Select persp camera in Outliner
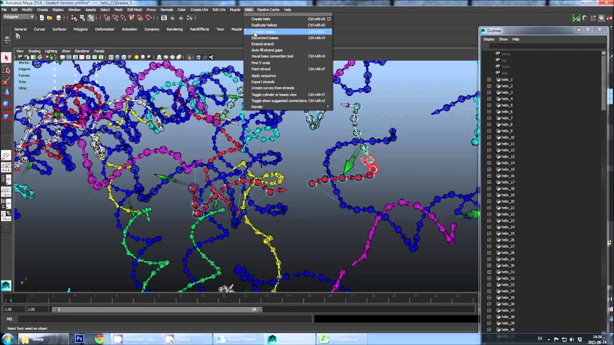This screenshot has width=614, height=345. tap(506, 54)
